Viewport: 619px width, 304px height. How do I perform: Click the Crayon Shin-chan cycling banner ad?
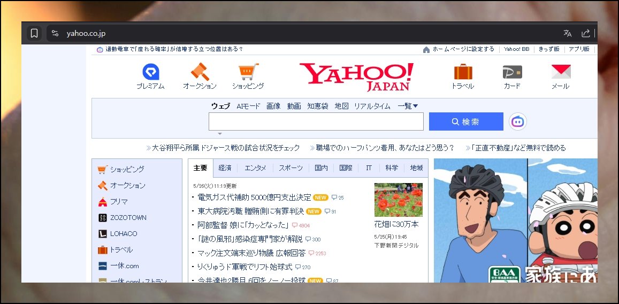pos(516,221)
